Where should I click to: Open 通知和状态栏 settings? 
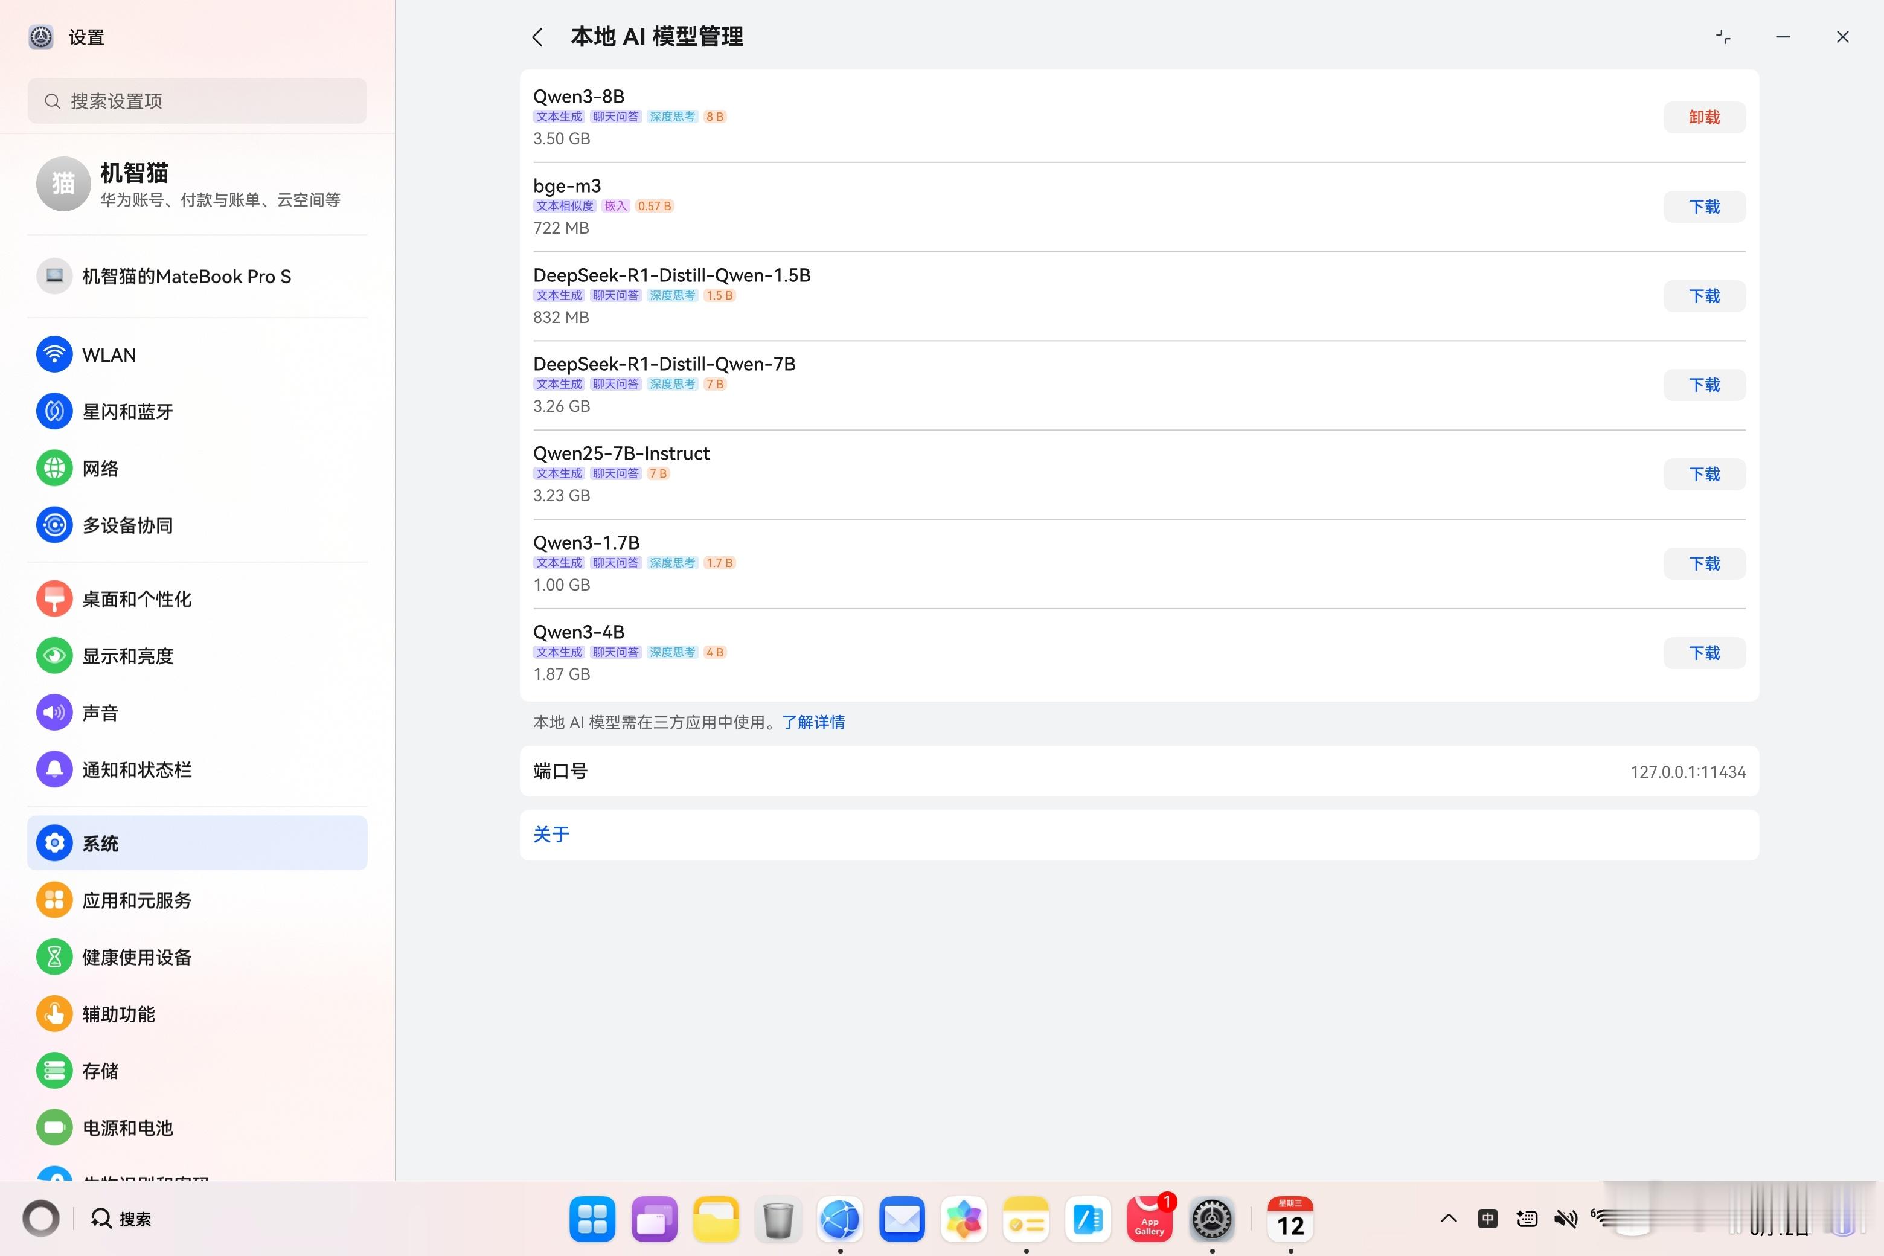tap(197, 770)
